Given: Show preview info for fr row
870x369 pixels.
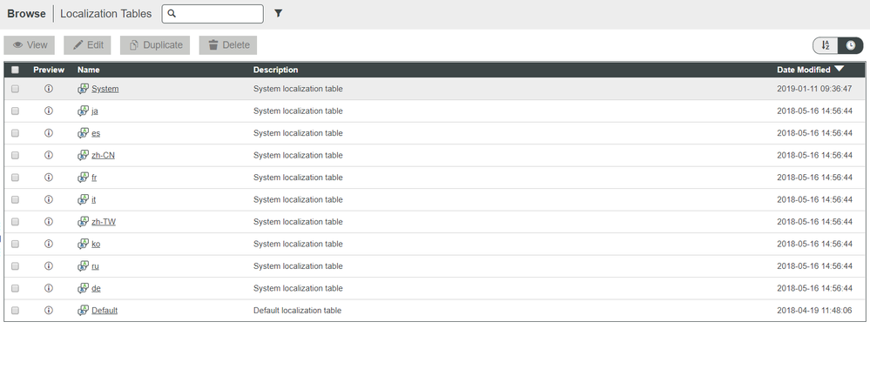Looking at the screenshot, I should pos(49,178).
